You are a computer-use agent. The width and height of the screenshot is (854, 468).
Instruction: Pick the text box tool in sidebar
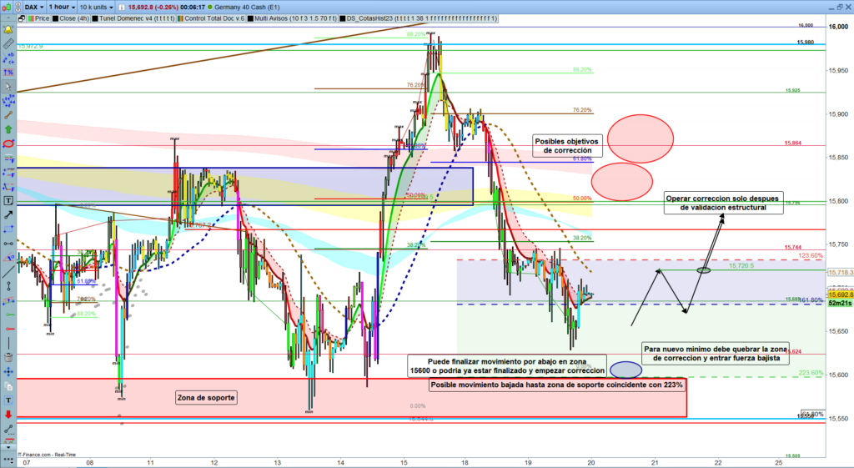[x=8, y=201]
